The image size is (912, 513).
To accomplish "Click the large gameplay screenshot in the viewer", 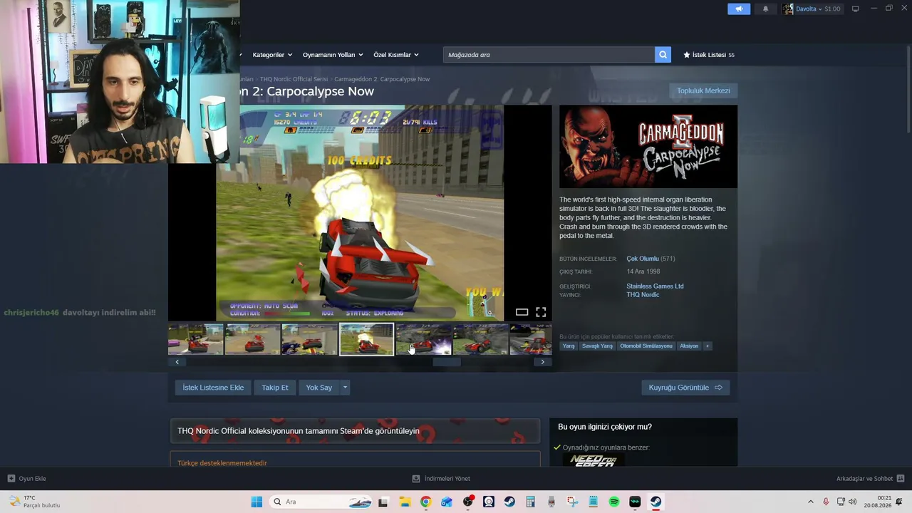I will [360, 213].
